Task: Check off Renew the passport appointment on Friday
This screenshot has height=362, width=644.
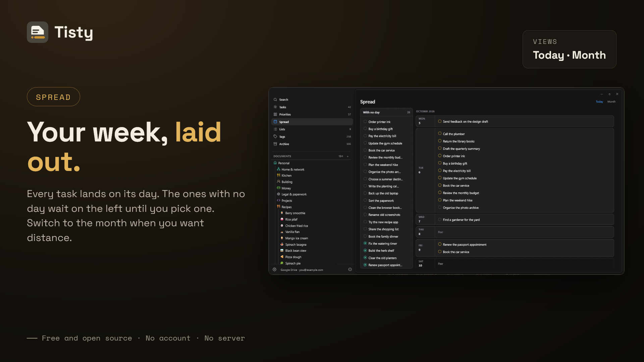Action: (439, 244)
